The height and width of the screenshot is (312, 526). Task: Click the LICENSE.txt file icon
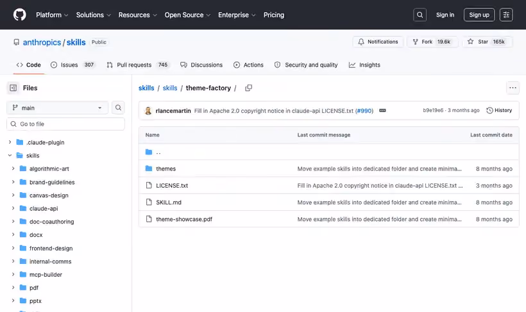[x=149, y=185]
